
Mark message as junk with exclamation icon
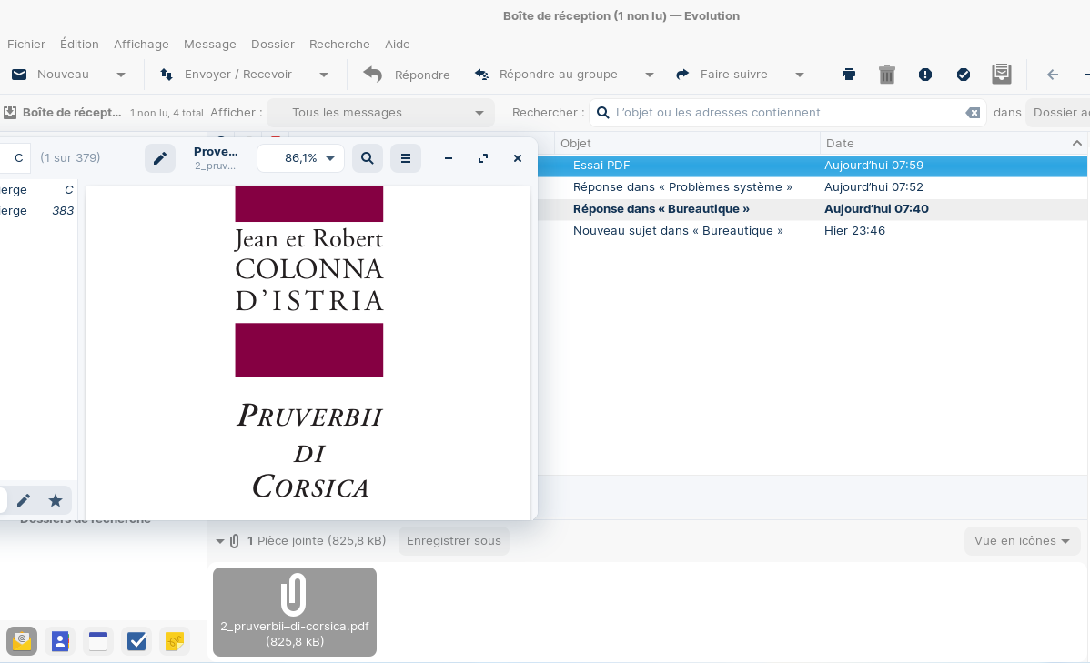click(925, 75)
